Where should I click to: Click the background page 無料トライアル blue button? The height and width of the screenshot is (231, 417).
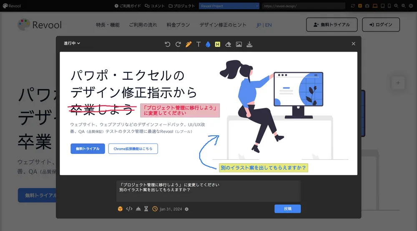(x=37, y=196)
